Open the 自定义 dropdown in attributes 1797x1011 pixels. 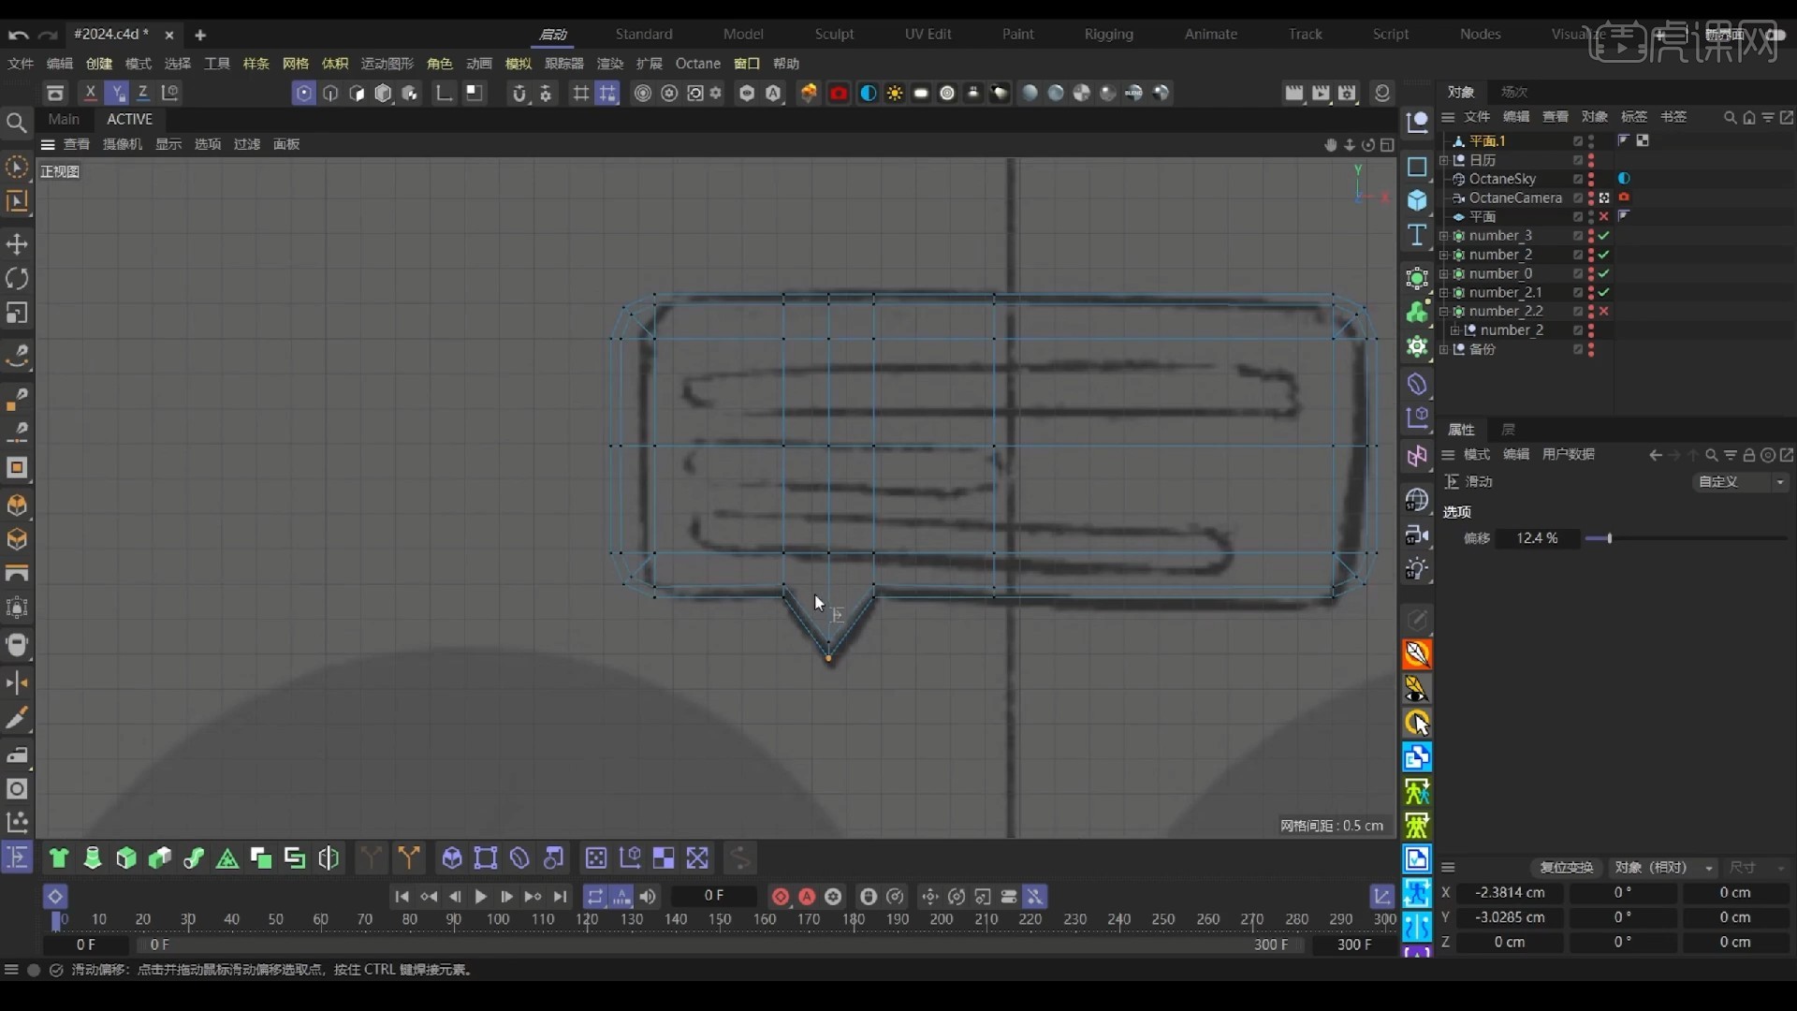(x=1742, y=482)
